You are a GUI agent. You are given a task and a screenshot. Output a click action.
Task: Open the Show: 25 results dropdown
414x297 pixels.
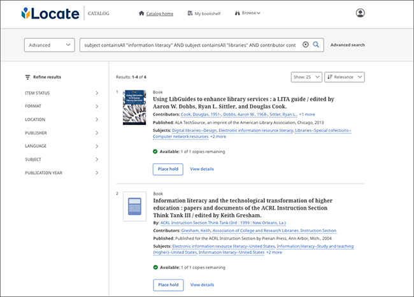pos(306,77)
